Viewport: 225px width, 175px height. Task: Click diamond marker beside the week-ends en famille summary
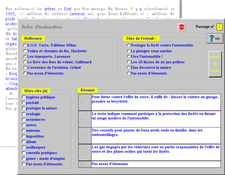click(81, 136)
